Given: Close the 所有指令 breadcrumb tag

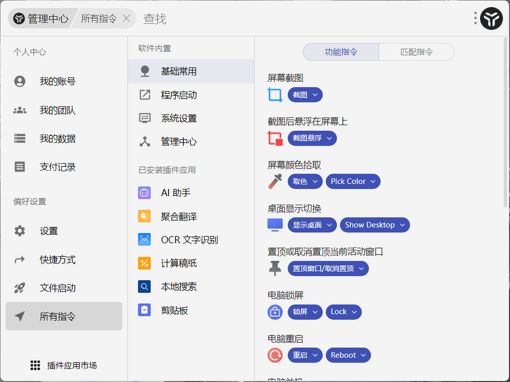Looking at the screenshot, I should tap(126, 19).
